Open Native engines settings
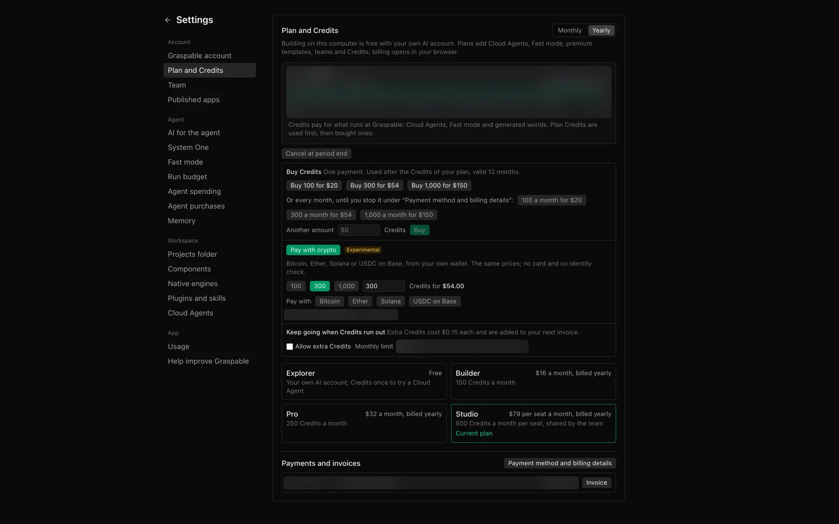Screen dimensions: 839x524 tap(210, 283)
